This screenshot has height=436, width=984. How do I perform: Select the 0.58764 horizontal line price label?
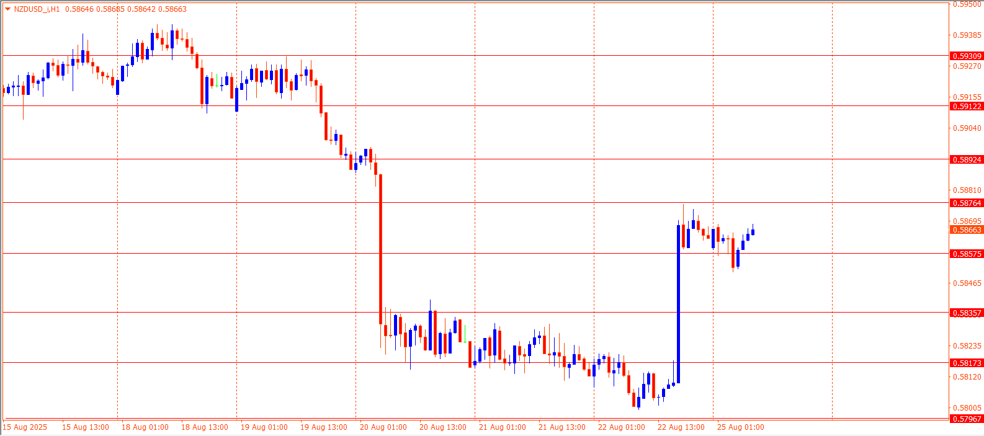(967, 203)
